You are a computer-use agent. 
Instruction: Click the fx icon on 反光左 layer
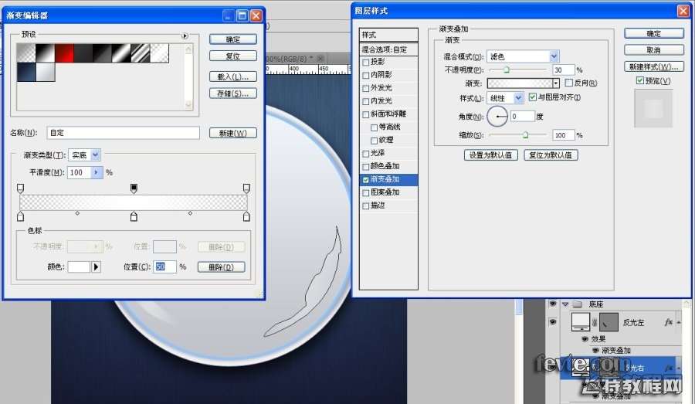669,322
